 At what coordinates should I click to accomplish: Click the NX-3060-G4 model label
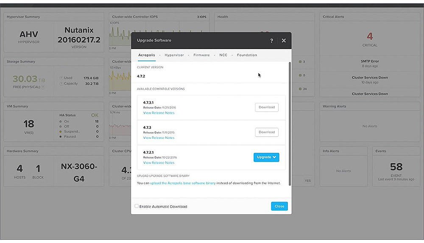click(x=79, y=172)
